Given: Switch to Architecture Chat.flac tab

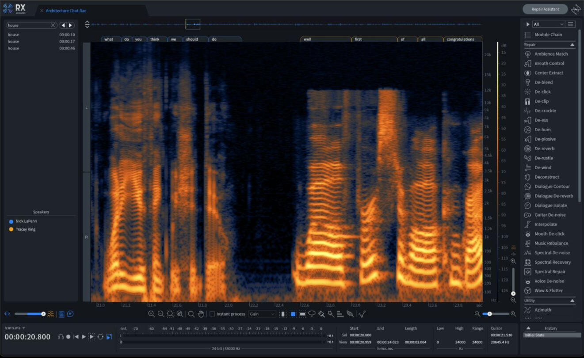Looking at the screenshot, I should pos(65,11).
